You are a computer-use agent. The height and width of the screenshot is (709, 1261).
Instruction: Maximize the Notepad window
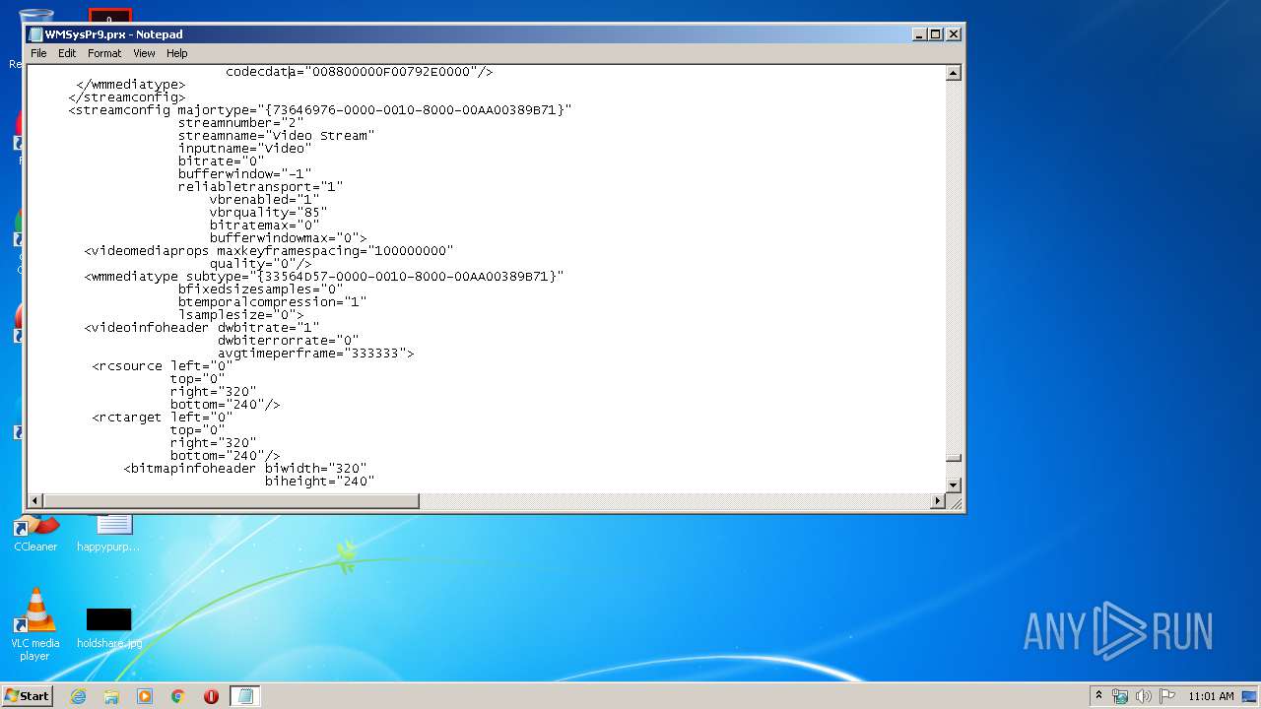(x=936, y=34)
